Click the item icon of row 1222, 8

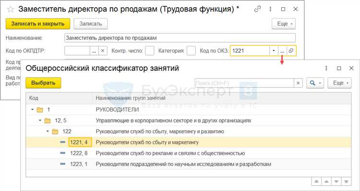point(62,153)
